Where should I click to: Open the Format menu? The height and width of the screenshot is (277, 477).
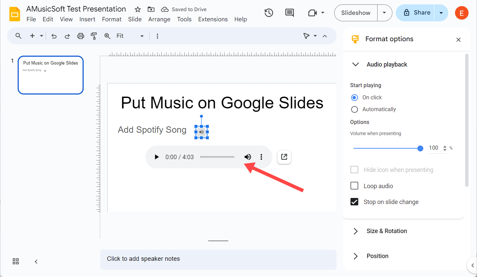coord(112,19)
